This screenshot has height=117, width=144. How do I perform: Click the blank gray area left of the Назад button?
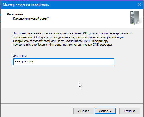(37, 111)
